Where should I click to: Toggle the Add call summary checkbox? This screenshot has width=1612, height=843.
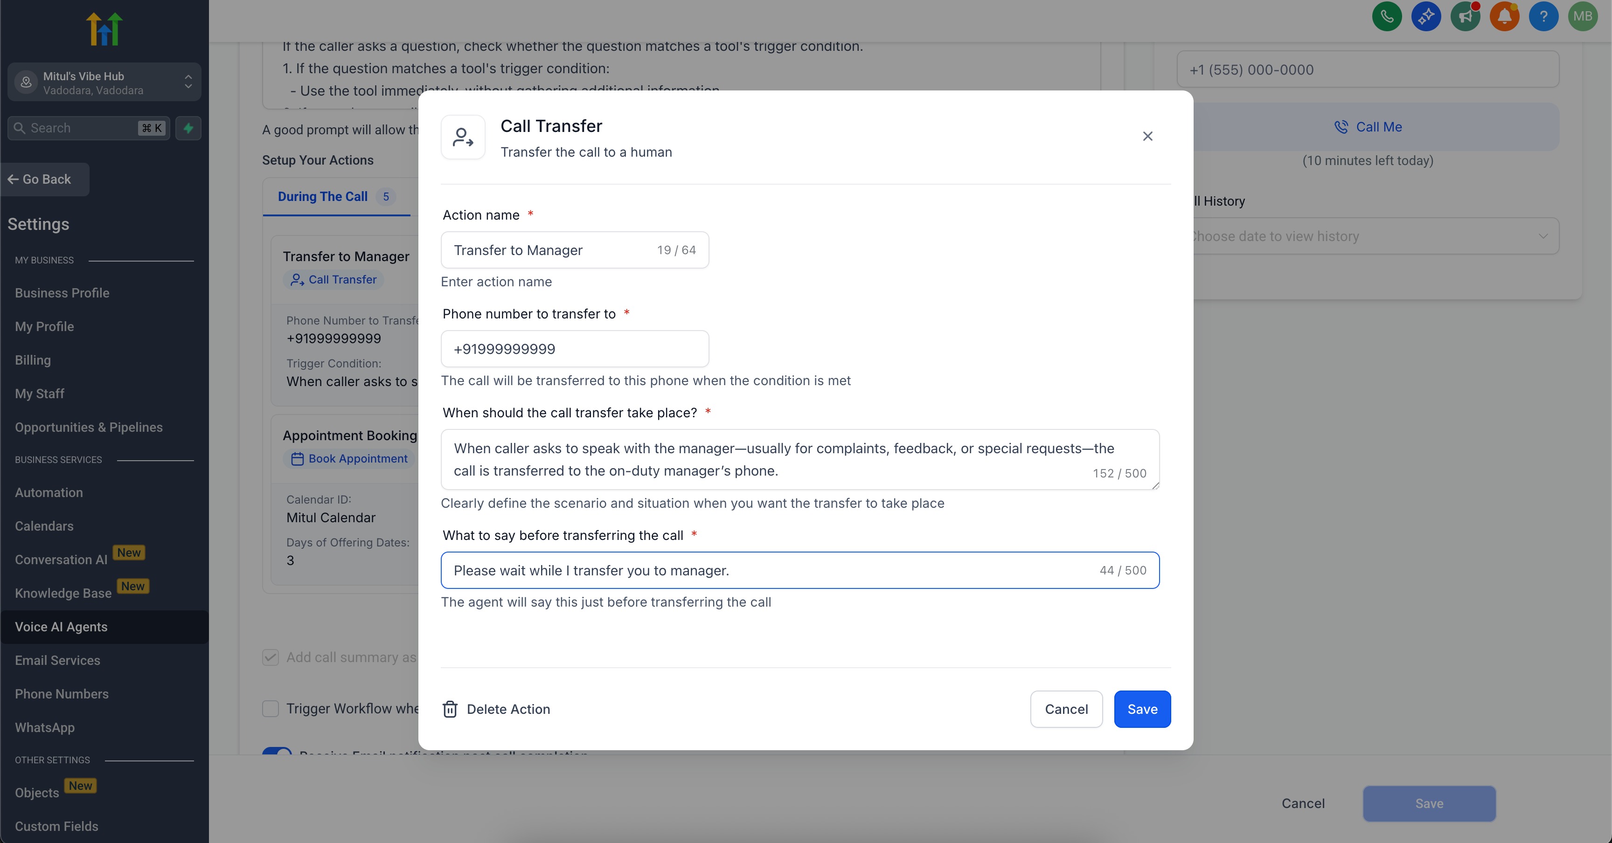(x=271, y=657)
